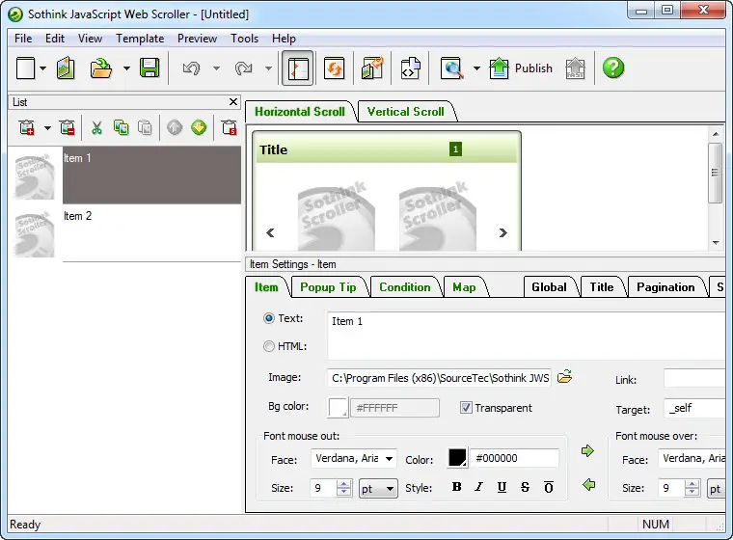Open the Redo history dropdown arrow
This screenshot has width=733, height=540.
point(268,68)
